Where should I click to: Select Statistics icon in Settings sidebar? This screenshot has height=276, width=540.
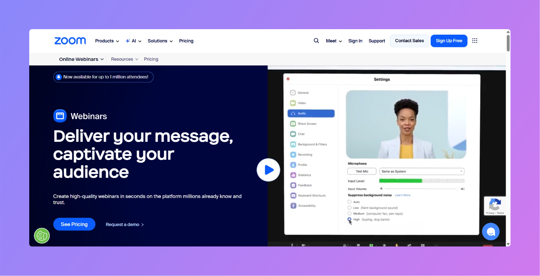pyautogui.click(x=293, y=175)
